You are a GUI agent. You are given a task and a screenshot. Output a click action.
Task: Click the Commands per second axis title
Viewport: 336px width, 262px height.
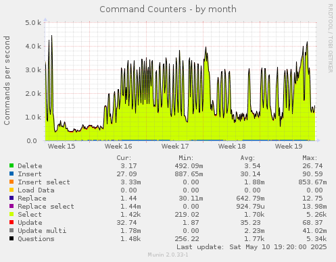[x=7, y=80]
